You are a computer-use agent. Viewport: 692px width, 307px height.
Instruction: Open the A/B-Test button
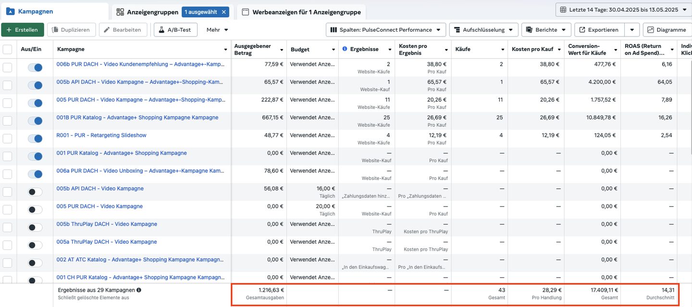point(175,30)
